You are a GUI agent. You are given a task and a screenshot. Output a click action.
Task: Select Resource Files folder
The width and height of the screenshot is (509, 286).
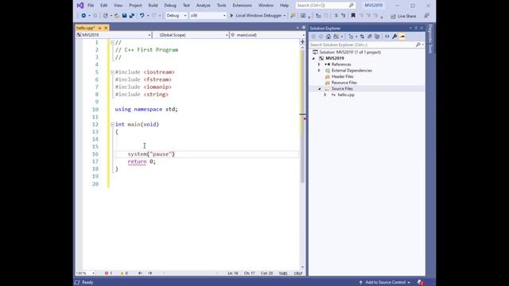click(x=344, y=83)
